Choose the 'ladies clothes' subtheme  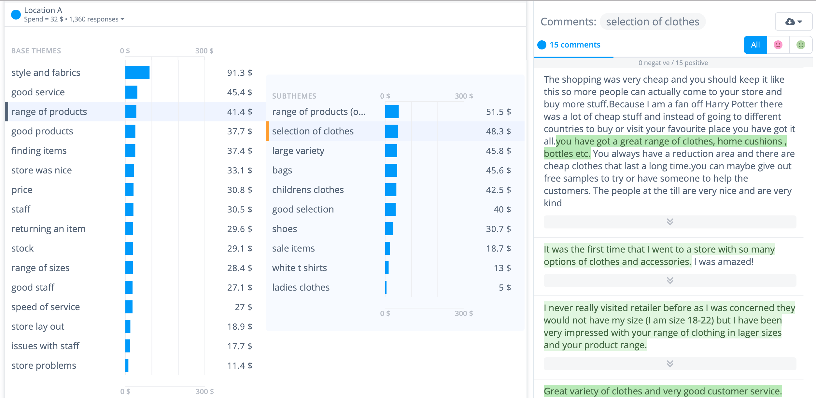coord(301,287)
